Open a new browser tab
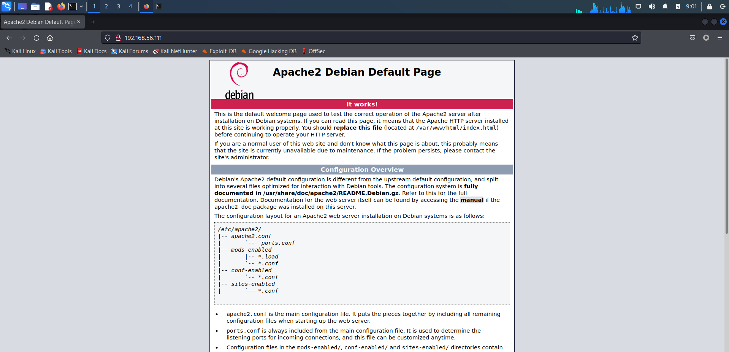Screen dimensions: 729x352 tap(93, 22)
